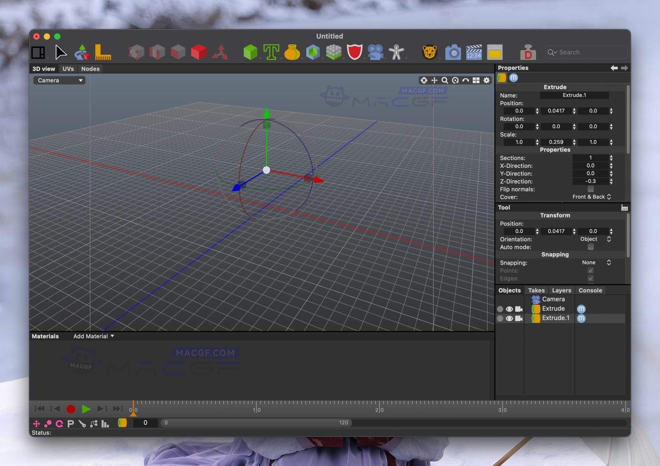Click the red cube polygon object icon
The image size is (660, 466).
[199, 52]
